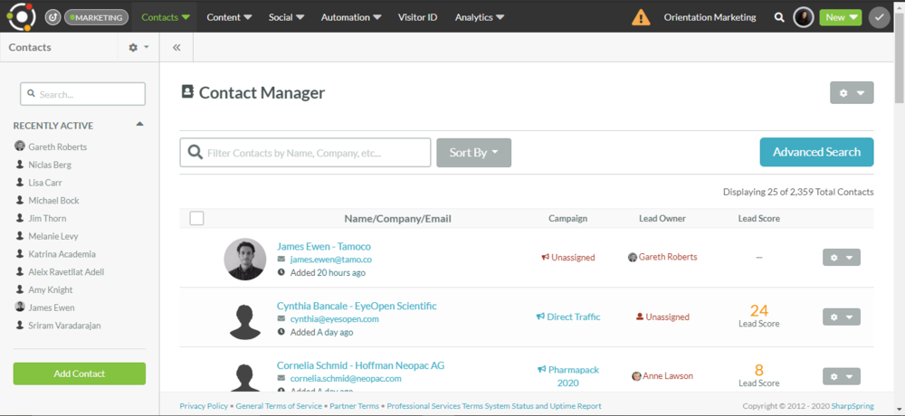Focus the sidebar Search field
This screenshot has width=905, height=416.
click(x=82, y=94)
